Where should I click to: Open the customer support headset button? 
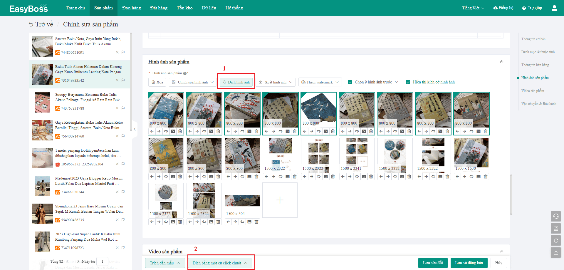point(556,217)
